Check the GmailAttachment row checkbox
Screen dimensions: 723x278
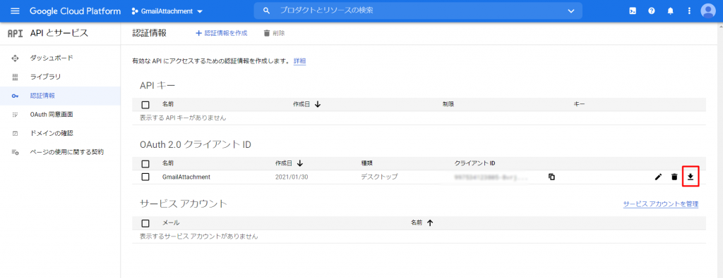click(145, 177)
